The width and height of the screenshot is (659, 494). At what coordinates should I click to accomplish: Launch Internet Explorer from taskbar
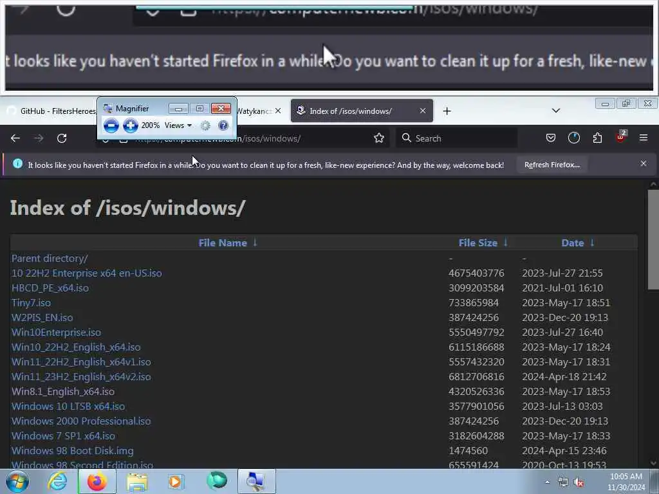pos(57,481)
